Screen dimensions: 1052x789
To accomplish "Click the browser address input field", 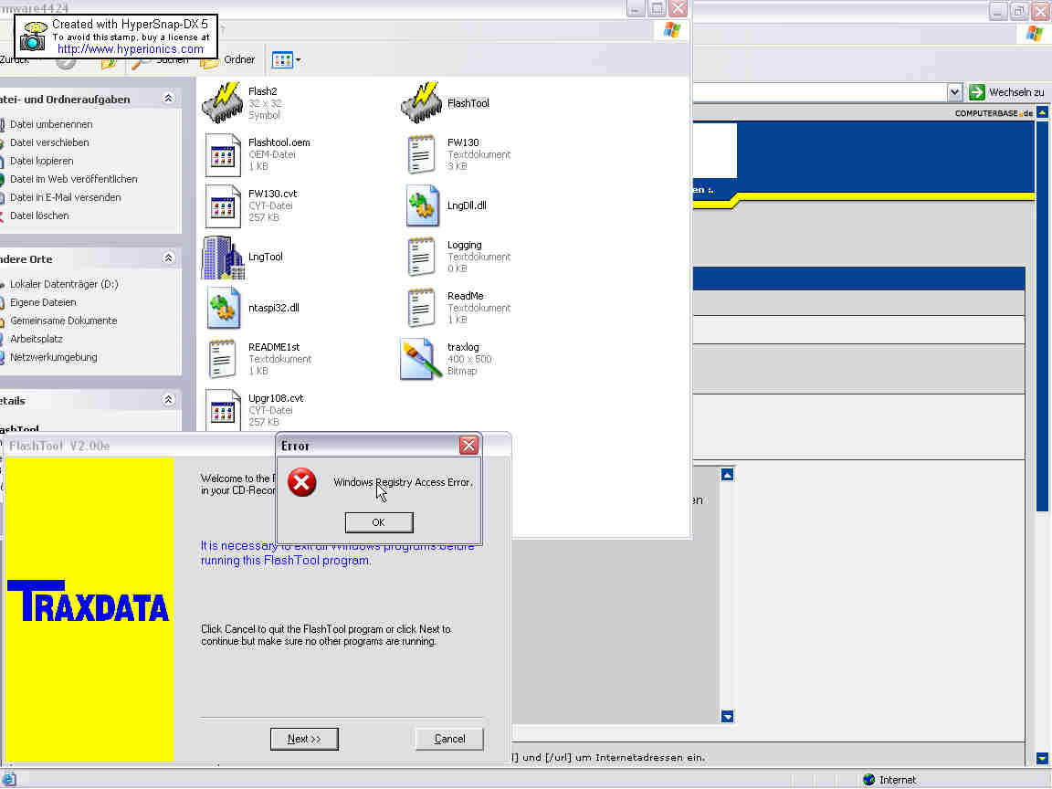I will click(x=818, y=92).
